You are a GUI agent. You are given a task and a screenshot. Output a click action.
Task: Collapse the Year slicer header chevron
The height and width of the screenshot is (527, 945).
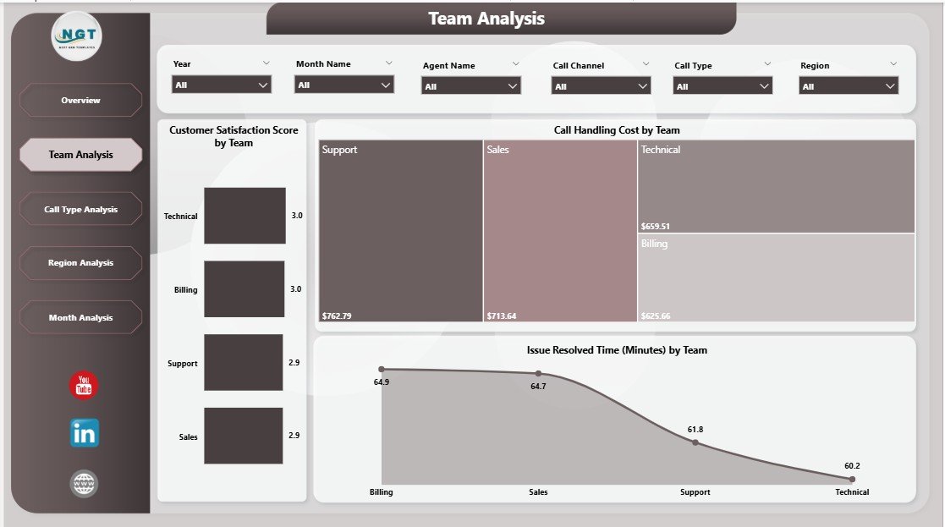coord(267,63)
